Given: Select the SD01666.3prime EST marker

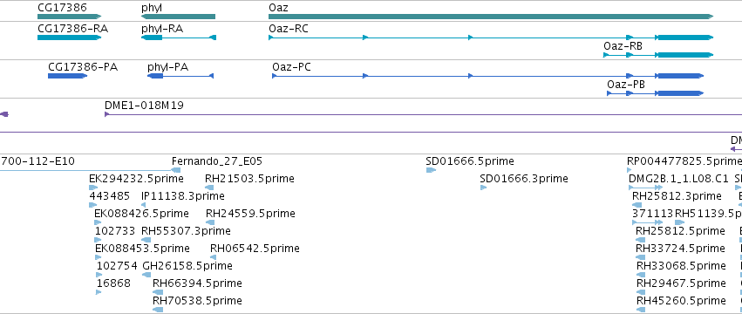Looking at the screenshot, I should [x=483, y=188].
